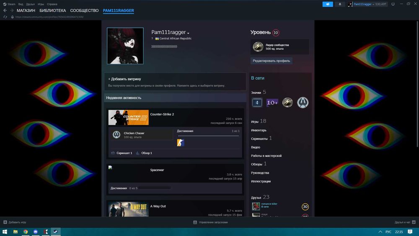Open the Друзья menu

click(x=30, y=4)
